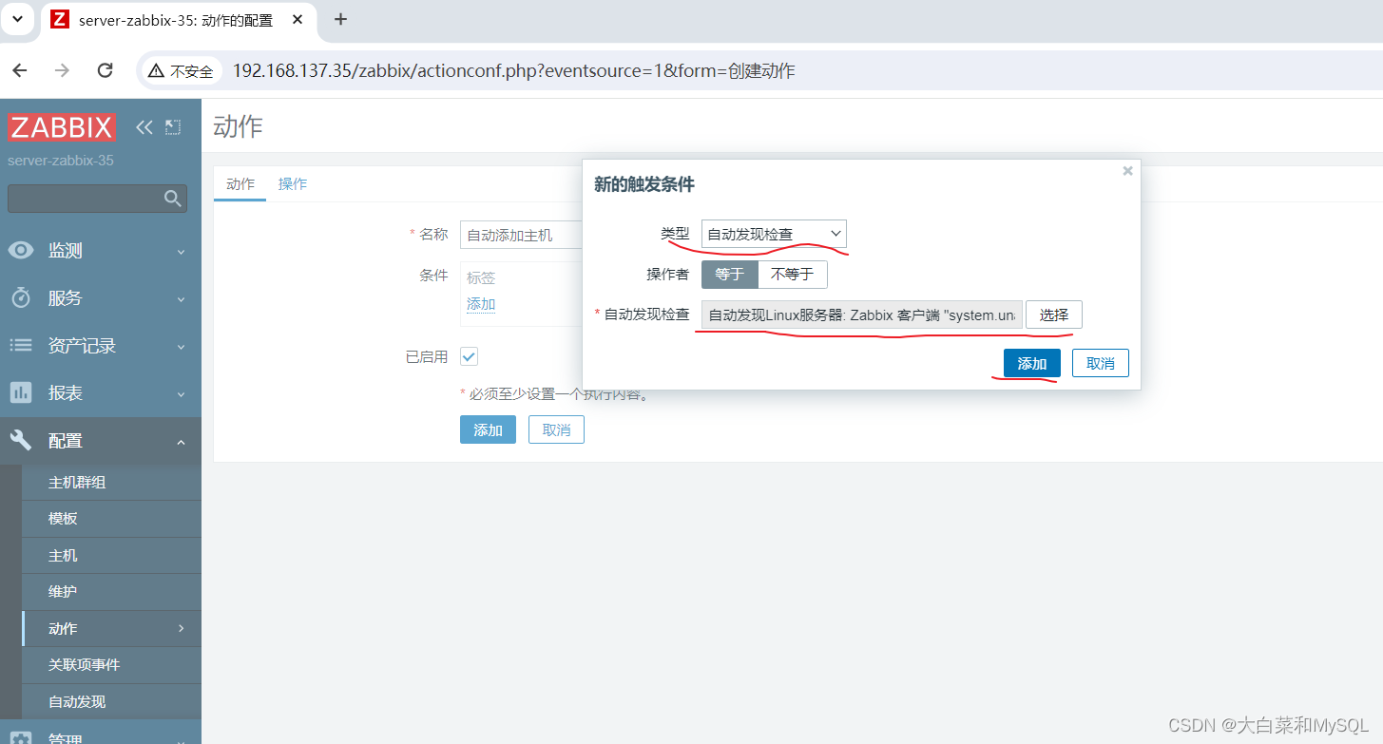Select the 不等于 operator option
The width and height of the screenshot is (1383, 744).
pyautogui.click(x=793, y=275)
